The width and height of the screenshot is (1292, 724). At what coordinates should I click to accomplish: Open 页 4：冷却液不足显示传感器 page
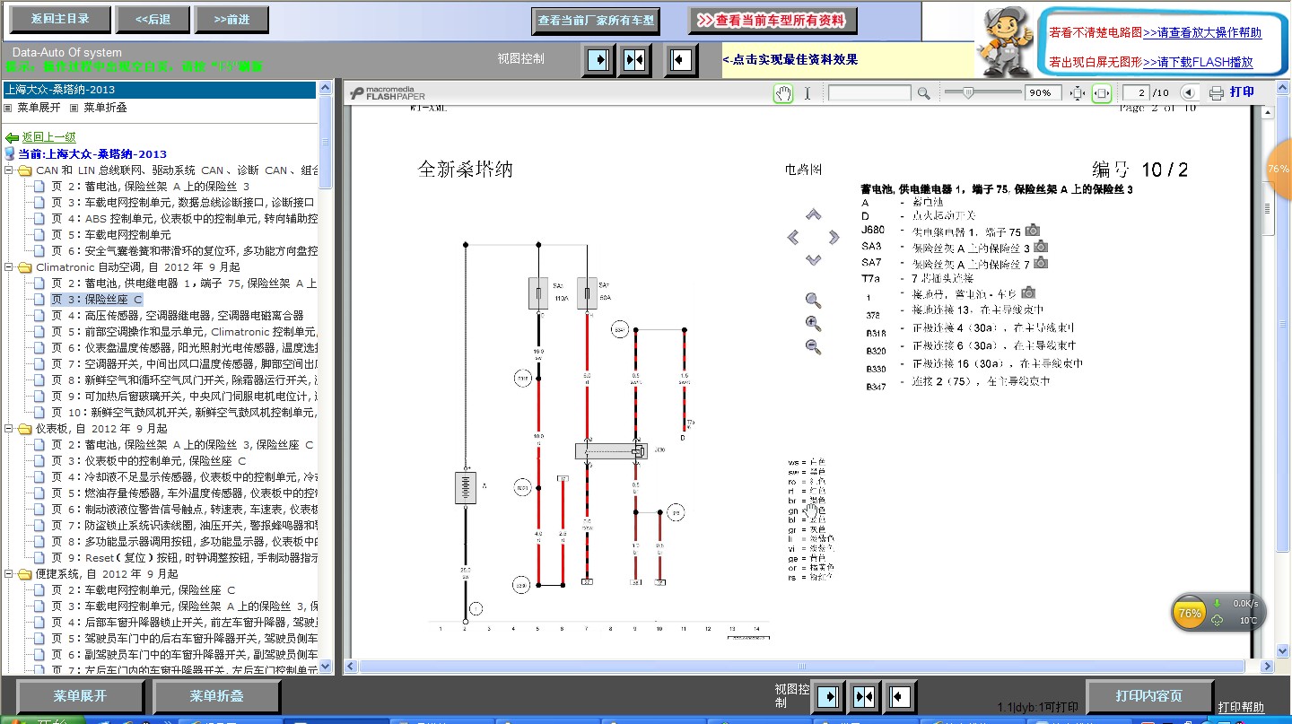[x=184, y=477]
